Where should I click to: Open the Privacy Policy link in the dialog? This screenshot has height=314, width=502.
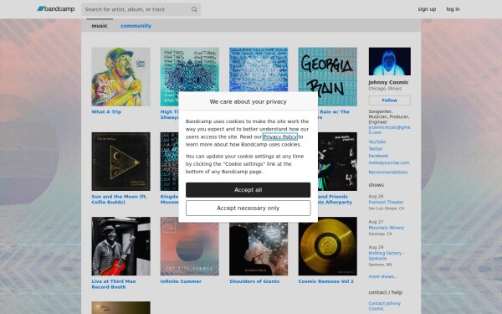(279, 136)
